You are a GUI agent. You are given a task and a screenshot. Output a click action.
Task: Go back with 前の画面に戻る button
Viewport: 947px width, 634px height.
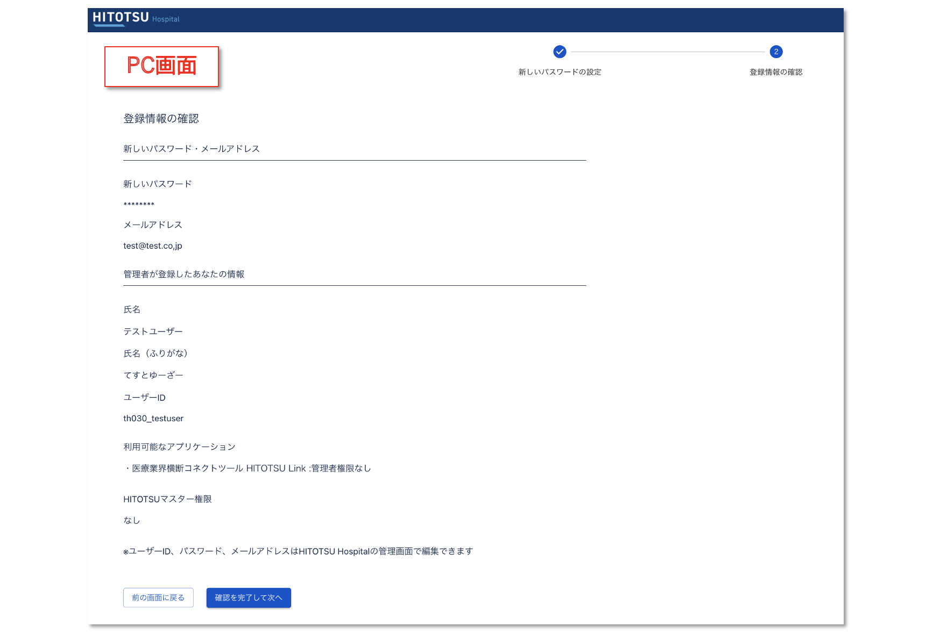point(158,597)
